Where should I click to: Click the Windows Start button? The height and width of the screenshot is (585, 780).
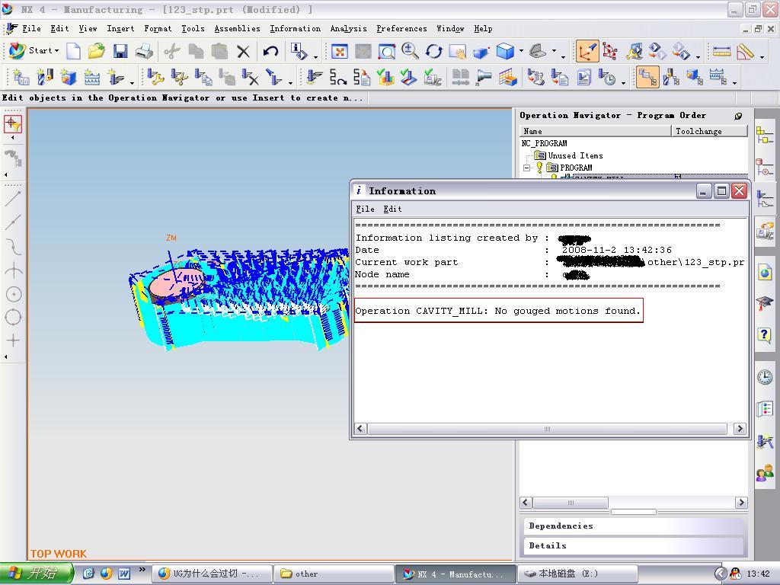36,573
